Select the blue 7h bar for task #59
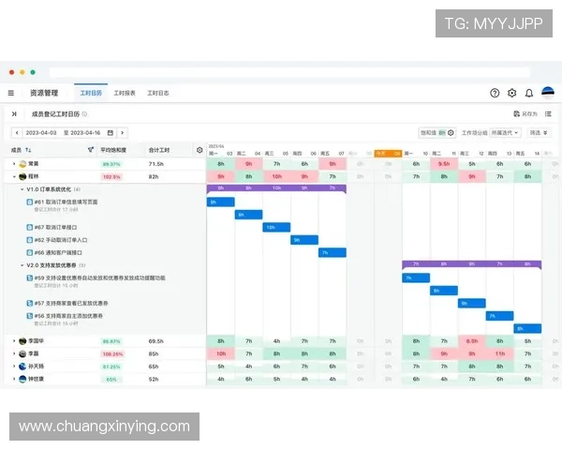The width and height of the screenshot is (562, 450). (416, 277)
